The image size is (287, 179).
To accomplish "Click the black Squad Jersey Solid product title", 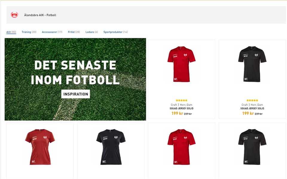I will 252,109.
